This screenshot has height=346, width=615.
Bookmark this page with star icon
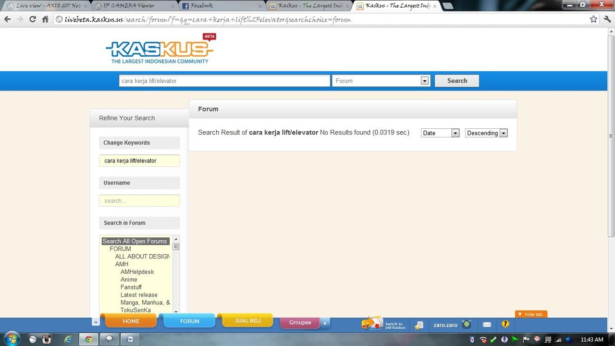click(593, 19)
